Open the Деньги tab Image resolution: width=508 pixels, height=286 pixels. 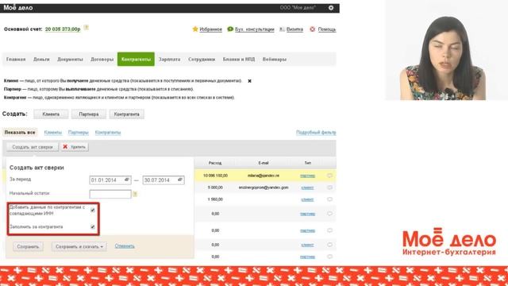[41, 60]
